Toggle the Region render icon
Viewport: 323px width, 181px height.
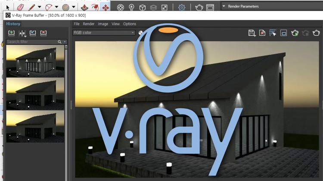[283, 33]
